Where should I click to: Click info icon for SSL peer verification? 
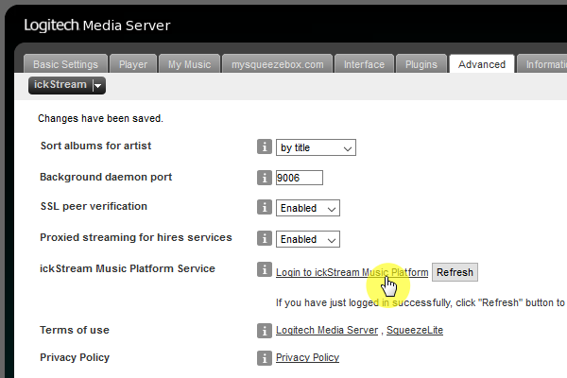[x=265, y=207]
